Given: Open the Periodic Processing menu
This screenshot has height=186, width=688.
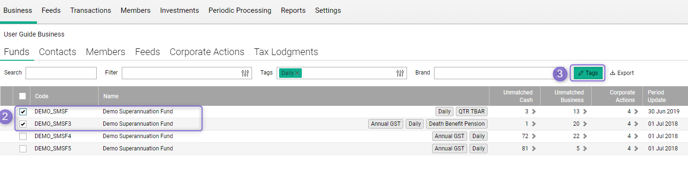Looking at the screenshot, I should 240,10.
